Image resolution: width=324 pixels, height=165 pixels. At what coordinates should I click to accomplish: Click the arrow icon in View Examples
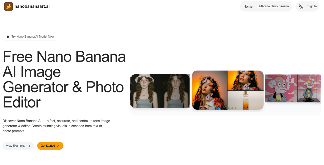[x=29, y=146]
